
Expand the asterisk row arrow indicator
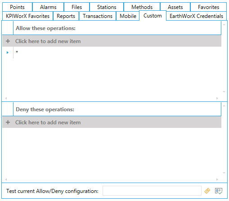(x=8, y=52)
